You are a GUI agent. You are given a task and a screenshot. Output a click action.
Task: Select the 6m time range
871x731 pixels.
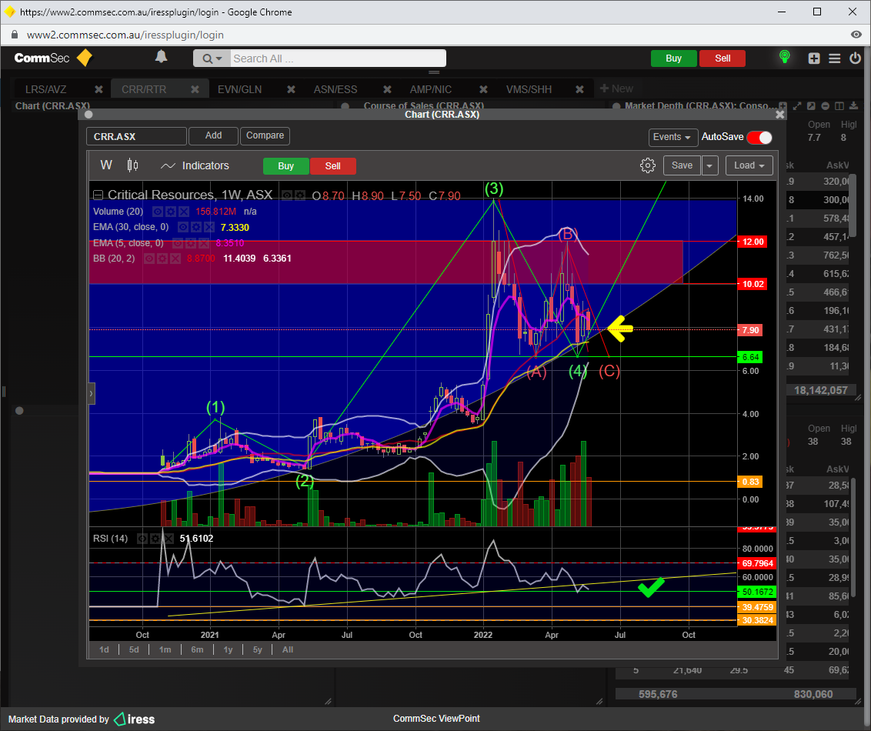point(197,649)
